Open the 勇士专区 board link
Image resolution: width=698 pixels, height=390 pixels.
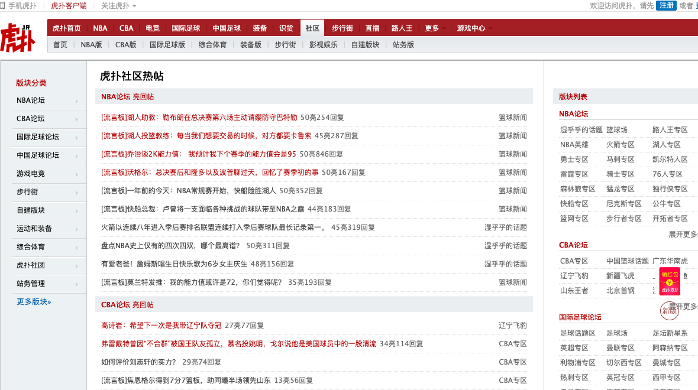(x=574, y=159)
